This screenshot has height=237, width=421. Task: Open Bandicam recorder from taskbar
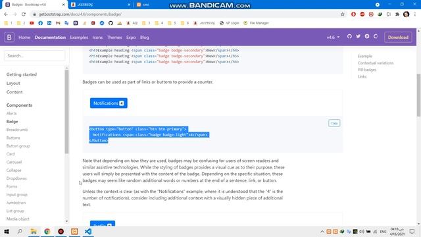pyautogui.click(x=61, y=231)
